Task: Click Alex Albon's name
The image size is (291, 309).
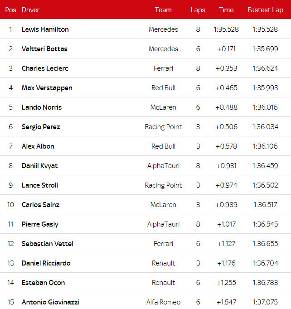Action: click(38, 146)
